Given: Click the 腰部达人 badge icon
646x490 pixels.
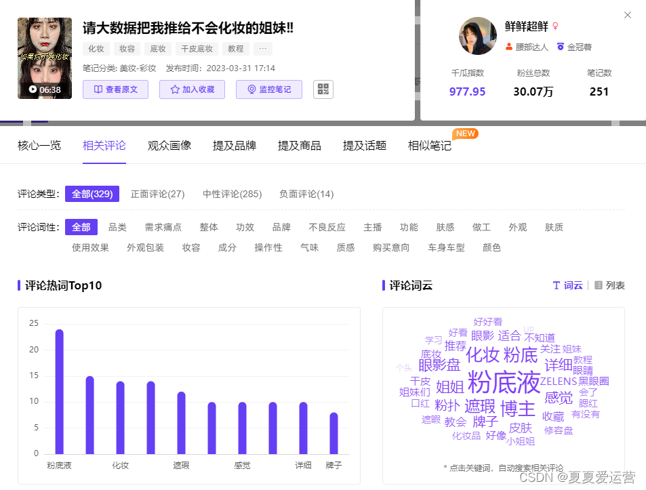Looking at the screenshot, I should point(509,47).
